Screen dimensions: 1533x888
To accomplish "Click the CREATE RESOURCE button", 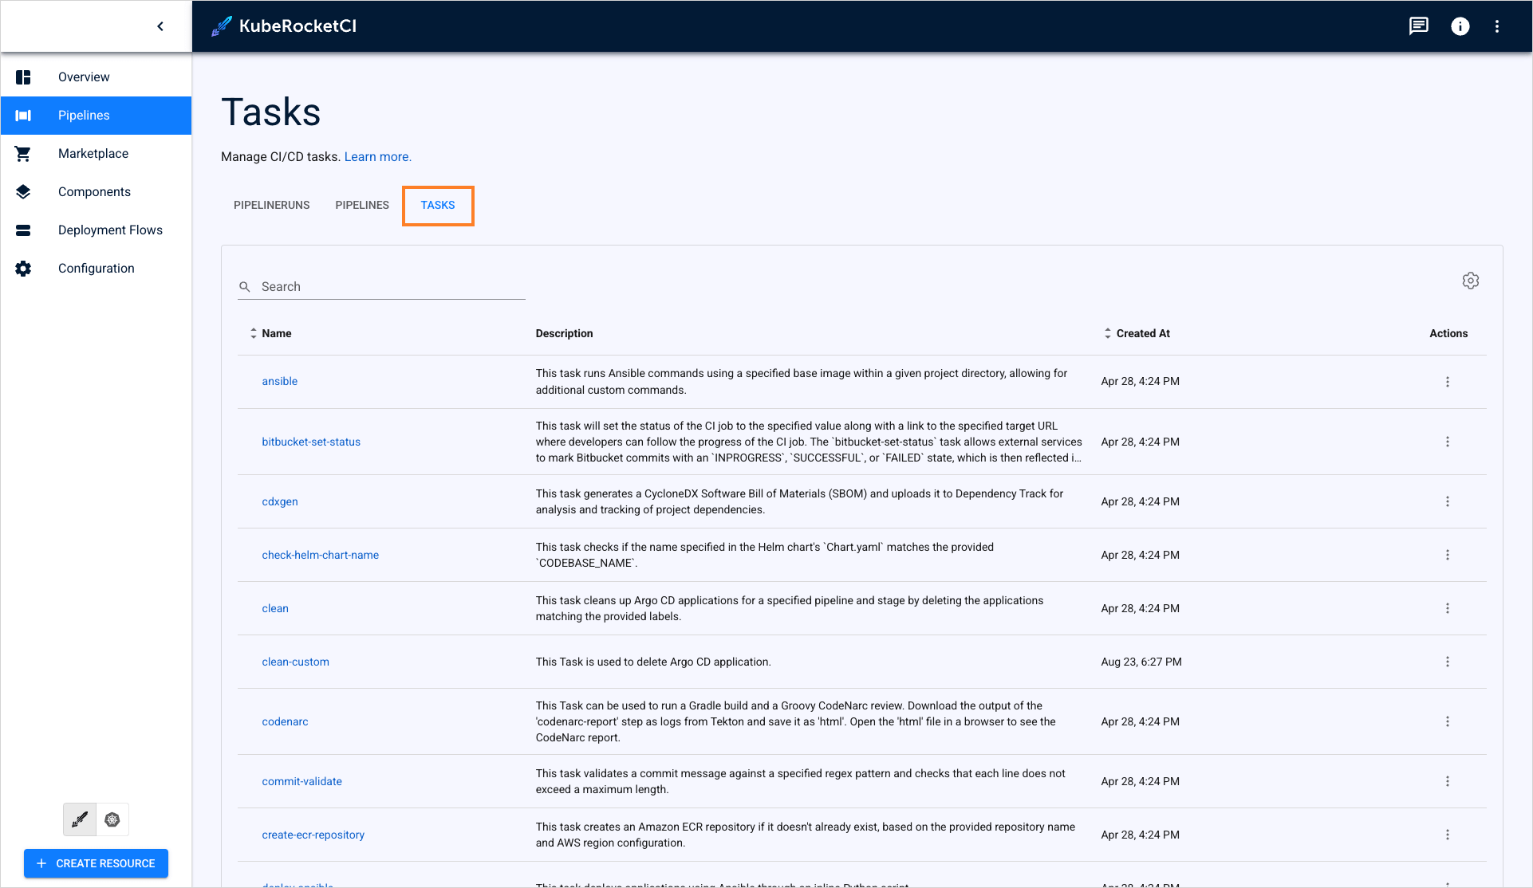I will click(x=96, y=863).
